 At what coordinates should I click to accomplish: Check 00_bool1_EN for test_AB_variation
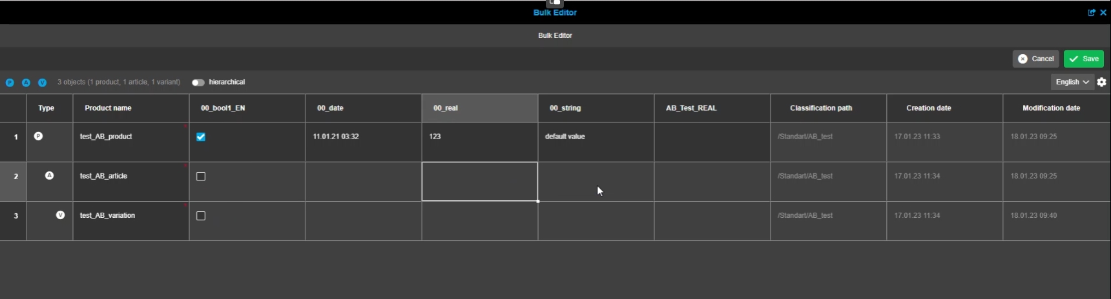201,216
